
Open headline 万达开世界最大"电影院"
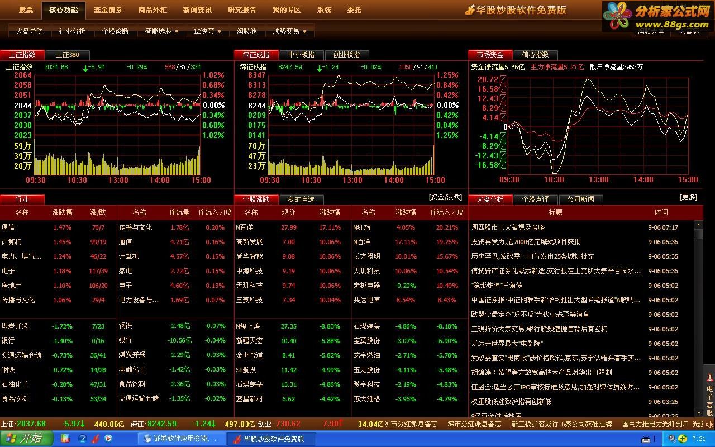coord(507,344)
